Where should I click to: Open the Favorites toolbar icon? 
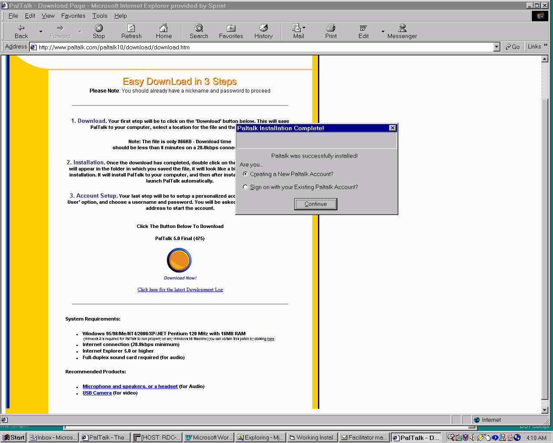(231, 32)
